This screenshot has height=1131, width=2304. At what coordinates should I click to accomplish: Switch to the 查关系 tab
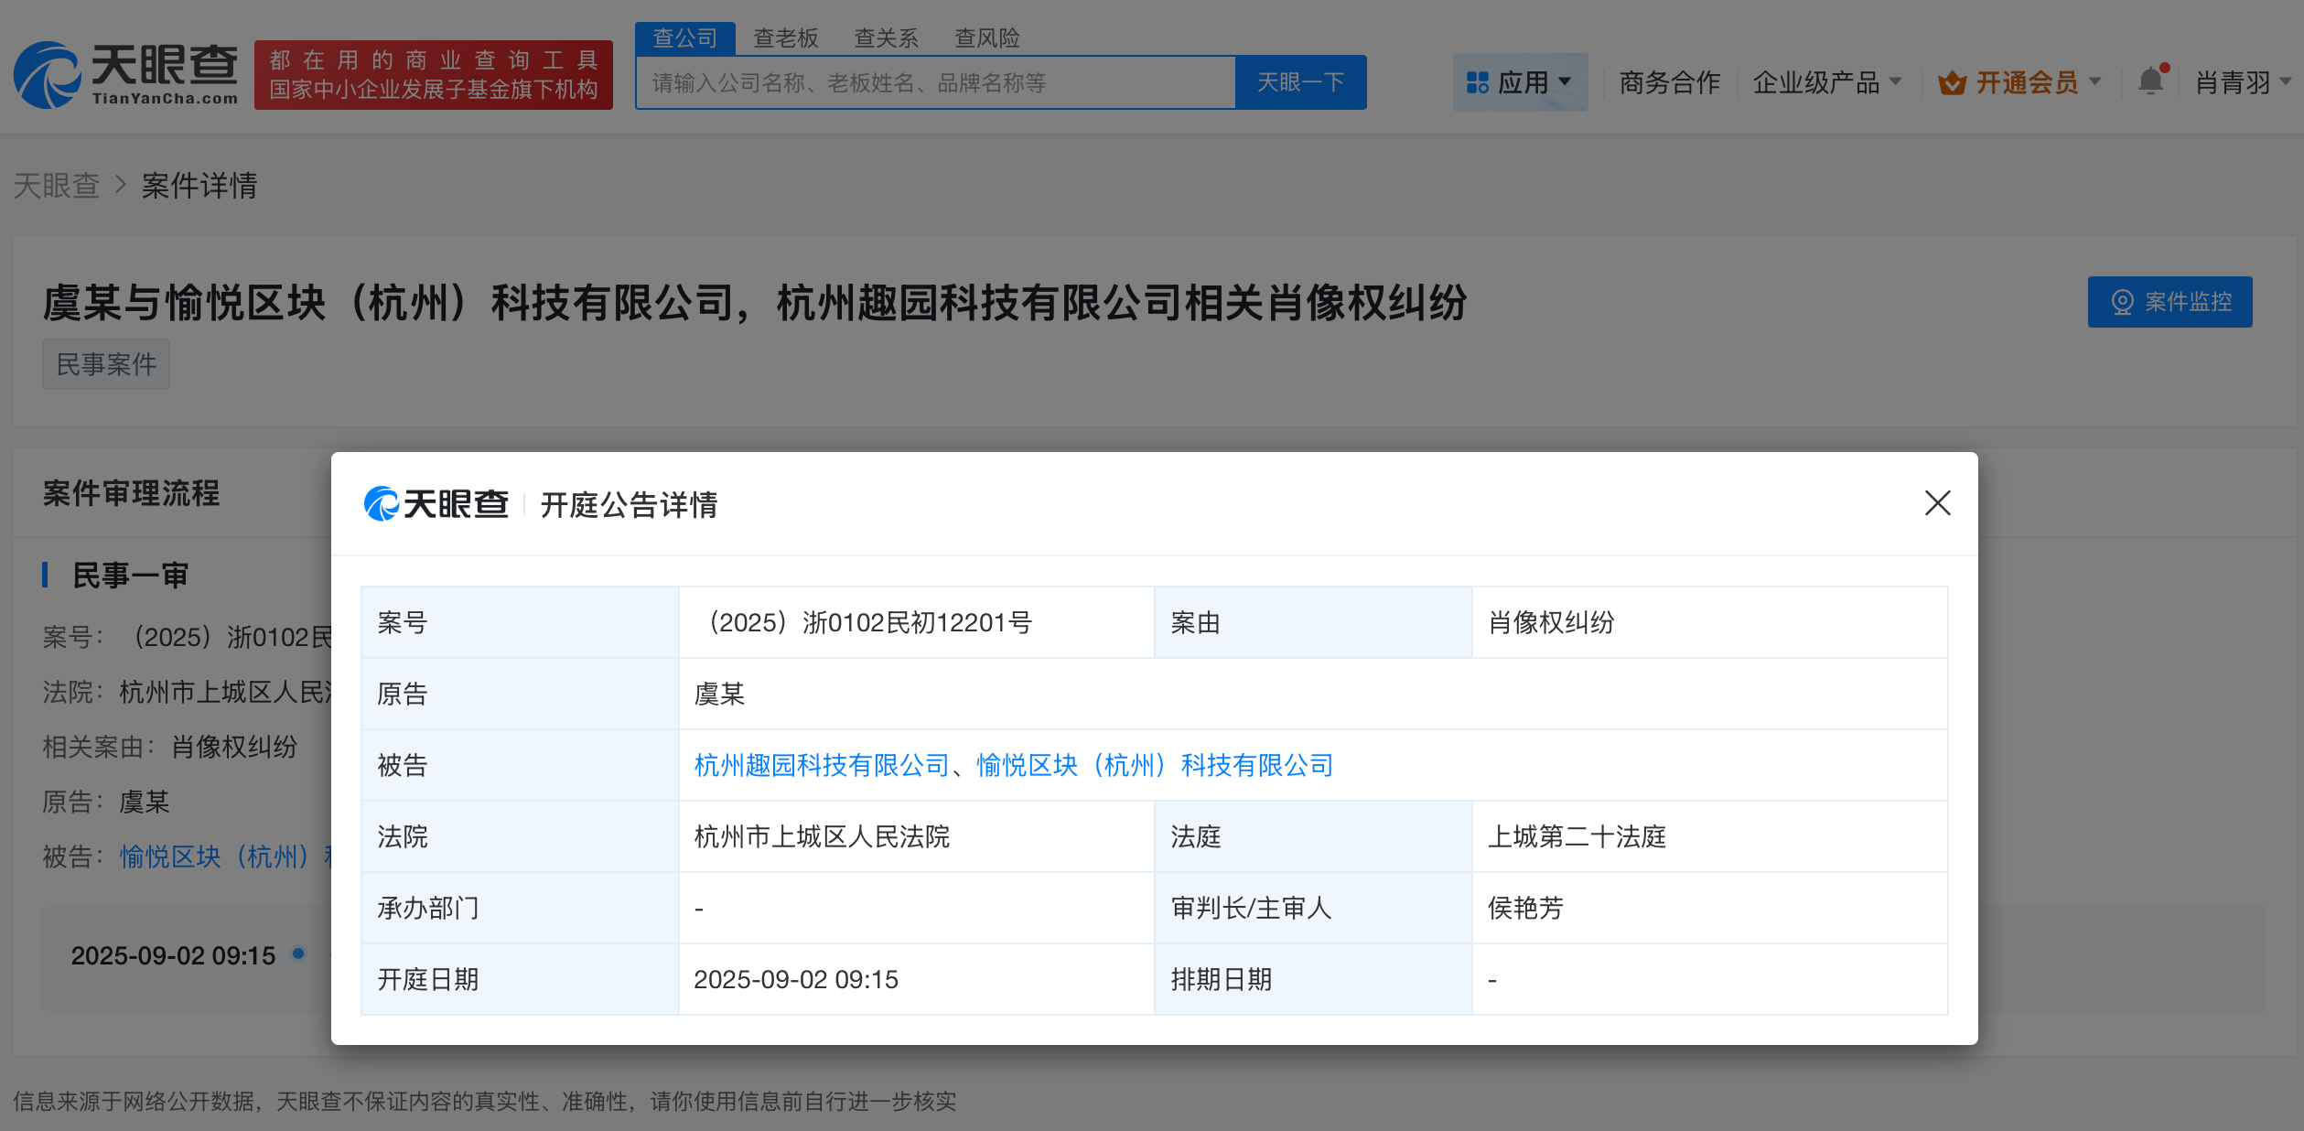[x=885, y=37]
